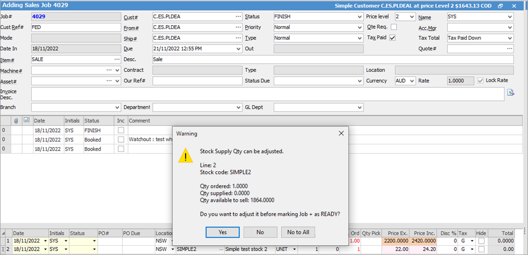Click the warning triangle icon in dialog

pos(186,156)
